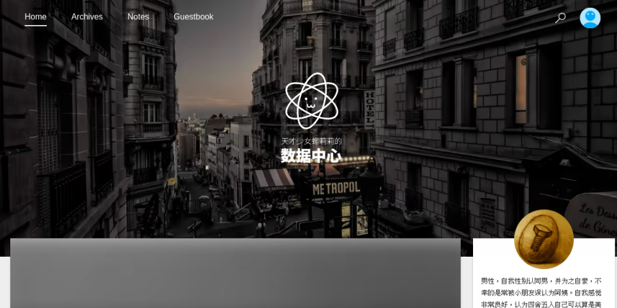Click the blue user avatar icon
617x308 pixels.
(590, 18)
